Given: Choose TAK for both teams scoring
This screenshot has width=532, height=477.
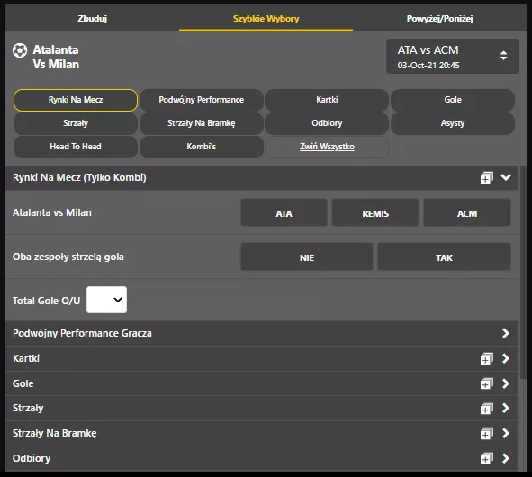Looking at the screenshot, I should (444, 256).
